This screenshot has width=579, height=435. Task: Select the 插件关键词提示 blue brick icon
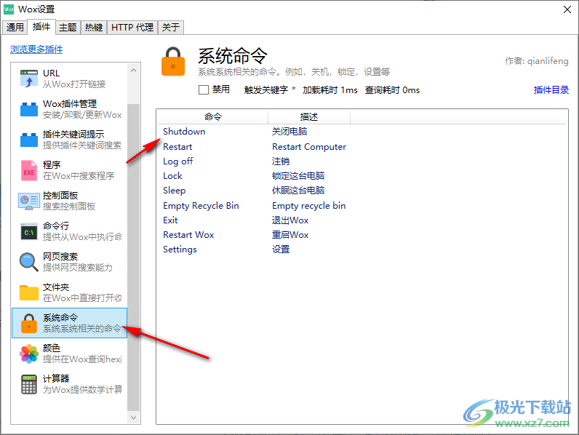point(29,140)
